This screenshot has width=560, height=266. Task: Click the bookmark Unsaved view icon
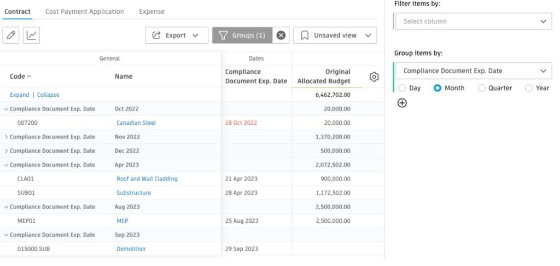point(305,36)
